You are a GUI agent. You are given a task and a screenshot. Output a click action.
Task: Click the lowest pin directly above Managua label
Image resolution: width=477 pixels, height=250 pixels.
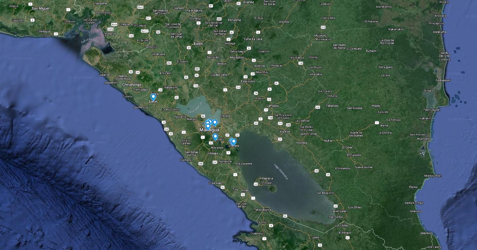(x=208, y=127)
